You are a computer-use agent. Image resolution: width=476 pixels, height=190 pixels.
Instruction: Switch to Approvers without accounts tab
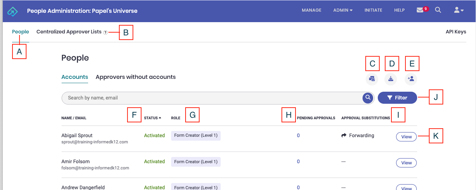point(136,77)
